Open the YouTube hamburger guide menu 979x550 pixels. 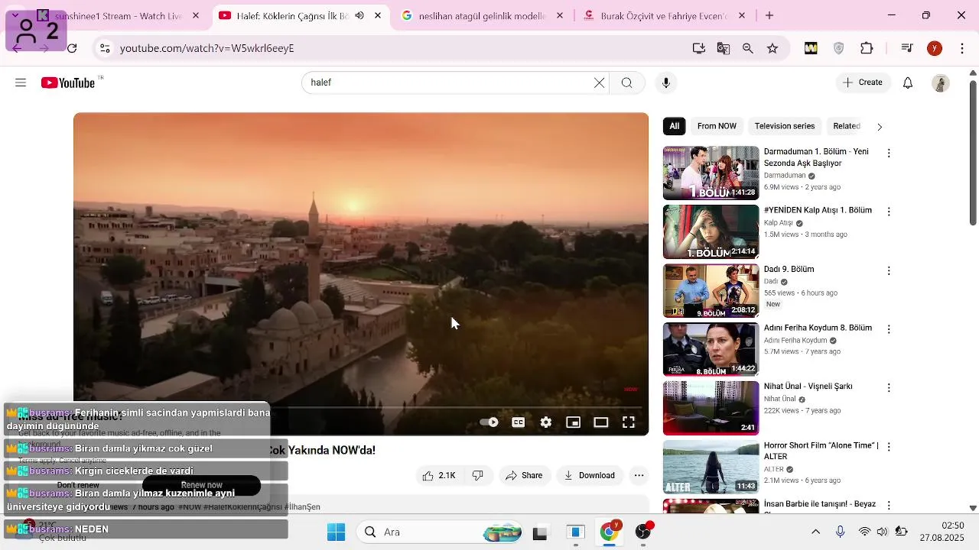tap(21, 82)
